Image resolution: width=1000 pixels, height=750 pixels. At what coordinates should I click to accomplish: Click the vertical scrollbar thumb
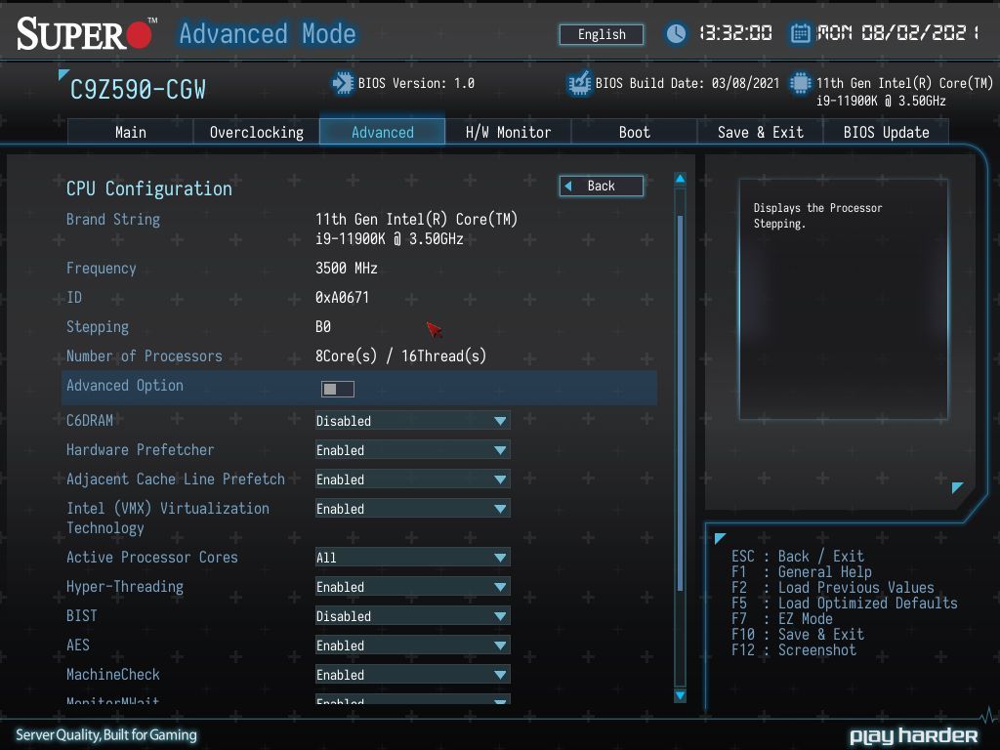tap(680, 403)
